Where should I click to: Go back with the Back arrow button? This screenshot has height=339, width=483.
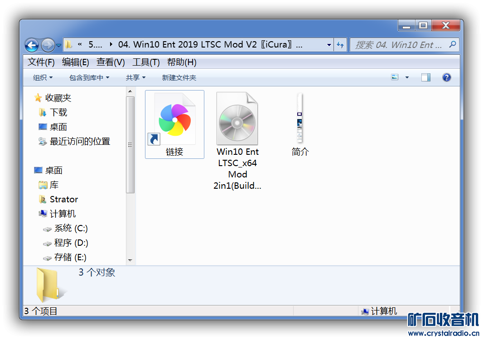32,45
